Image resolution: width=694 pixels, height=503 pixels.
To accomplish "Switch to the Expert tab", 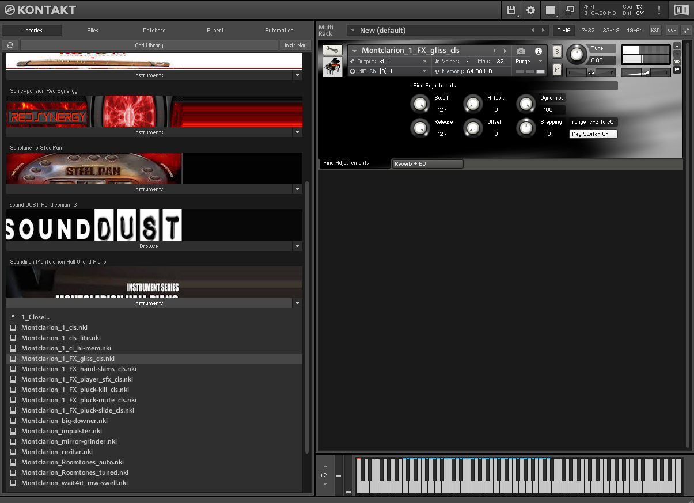I will (215, 30).
